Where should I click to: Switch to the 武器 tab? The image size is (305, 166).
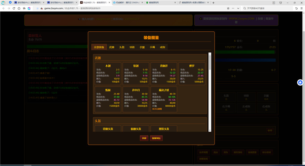pyautogui.click(x=112, y=47)
